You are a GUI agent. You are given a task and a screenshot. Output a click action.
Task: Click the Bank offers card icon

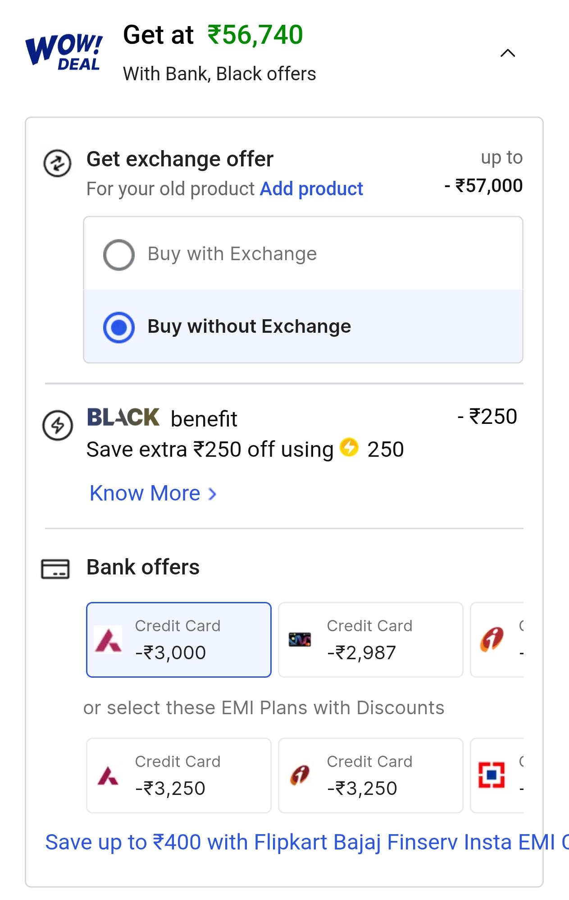tap(55, 569)
